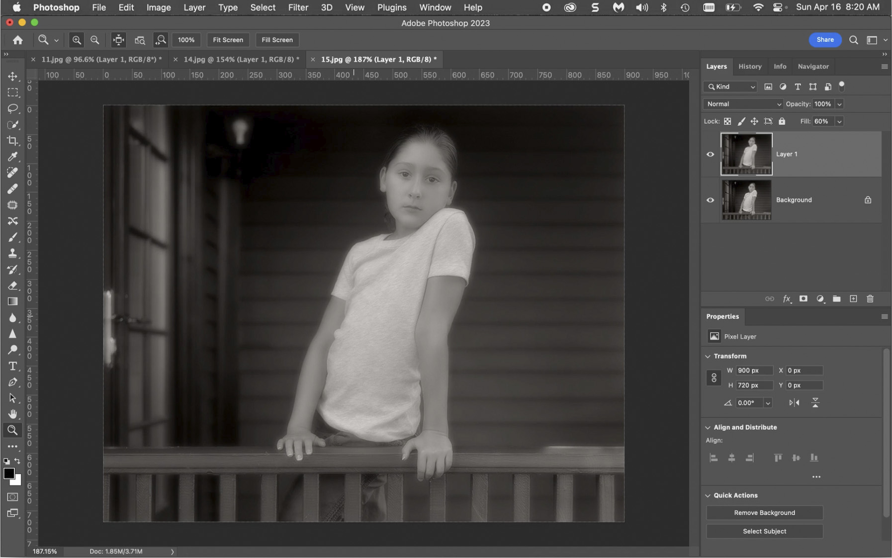This screenshot has height=558, width=892.
Task: Select the Crop tool
Action: (13, 141)
